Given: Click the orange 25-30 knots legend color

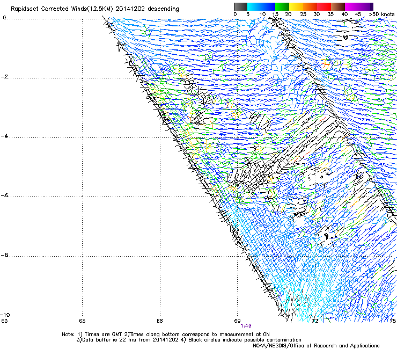Looking at the screenshot, I should pyautogui.click(x=310, y=6).
